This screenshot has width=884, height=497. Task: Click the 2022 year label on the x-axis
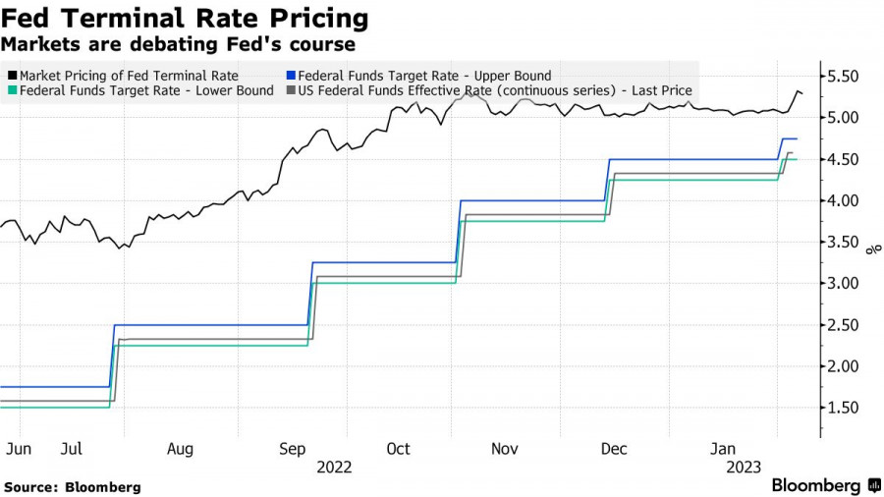click(334, 468)
